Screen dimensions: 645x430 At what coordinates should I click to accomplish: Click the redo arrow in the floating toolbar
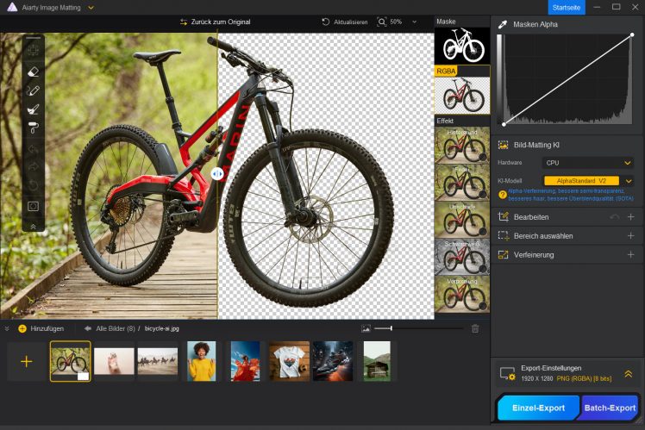34,167
